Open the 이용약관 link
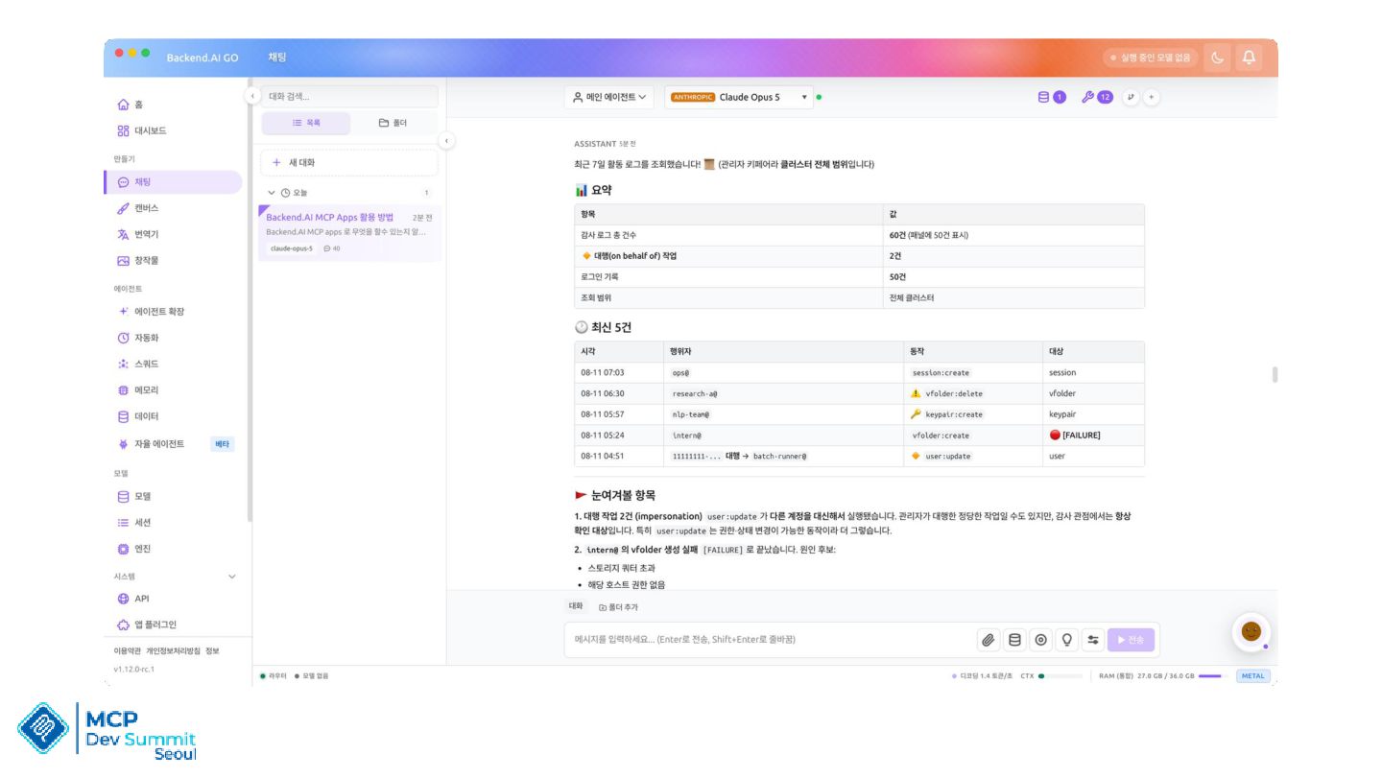This screenshot has height=778, width=1382. (128, 650)
